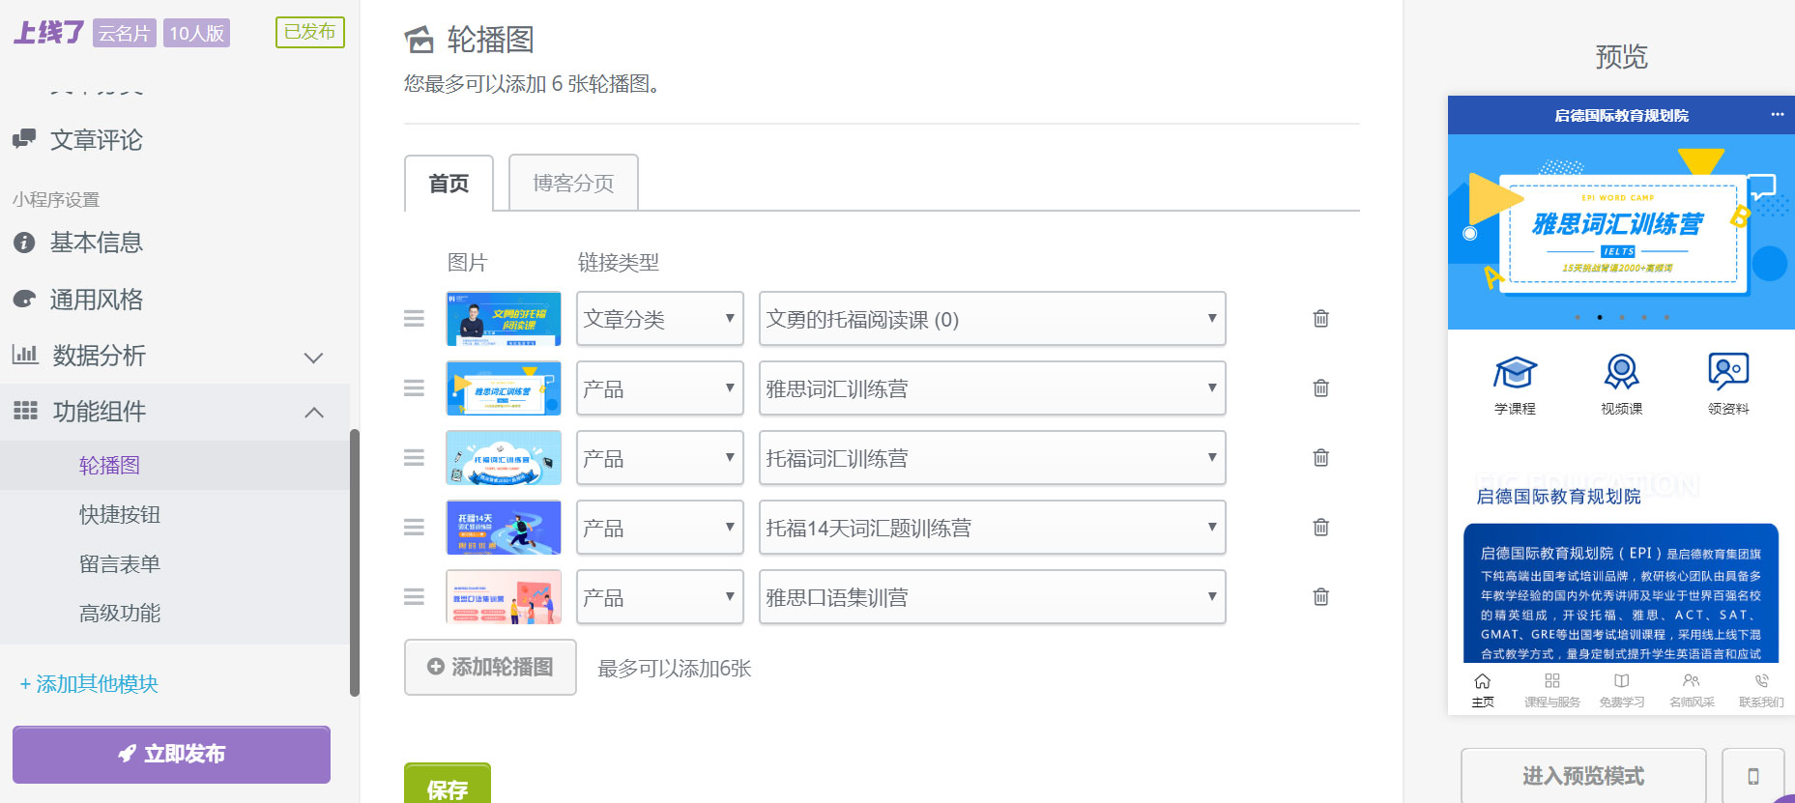Tap the 免费学习 icon in preview
Screen dimensions: 1795x803
pos(1622,681)
